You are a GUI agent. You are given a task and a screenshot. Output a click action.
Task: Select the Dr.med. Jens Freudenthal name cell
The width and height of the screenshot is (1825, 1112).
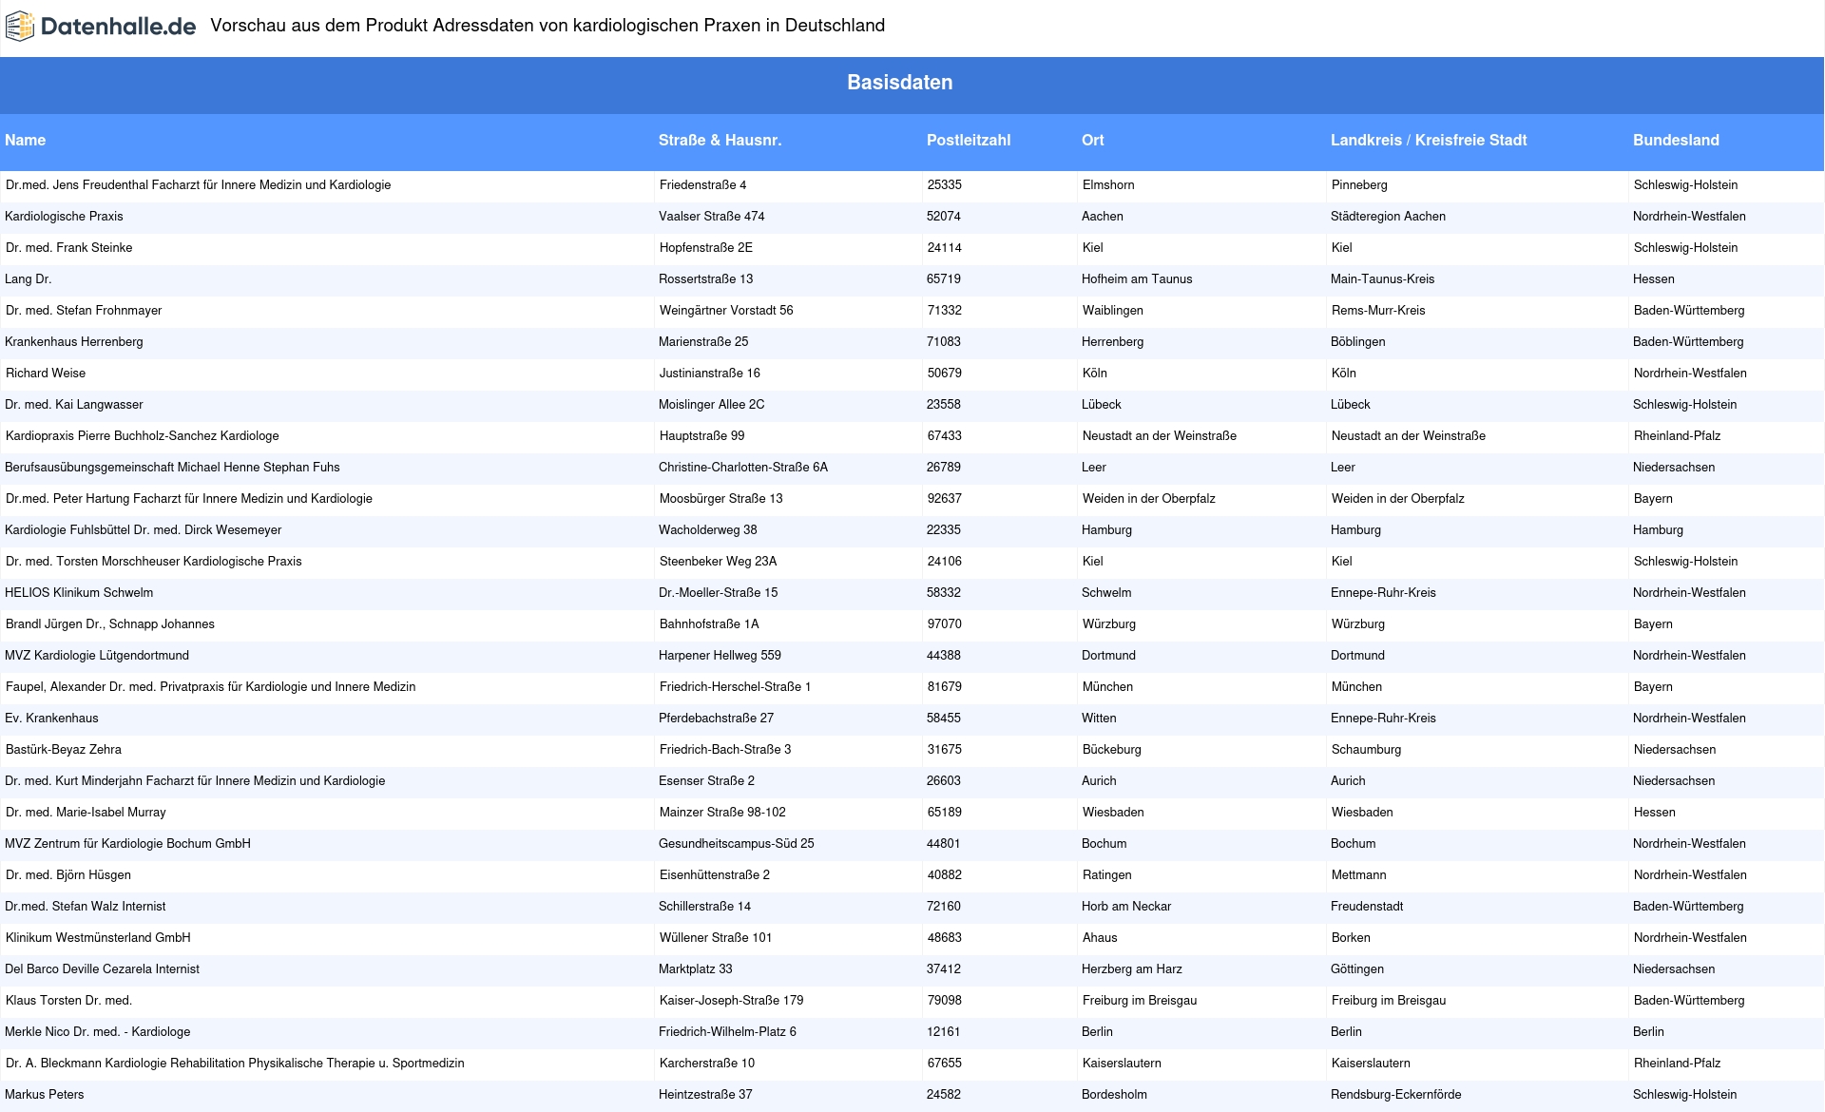click(198, 185)
